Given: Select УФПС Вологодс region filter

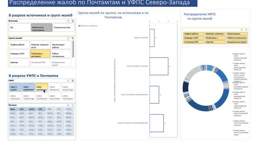Looking at the screenshot, I should pos(68,87).
